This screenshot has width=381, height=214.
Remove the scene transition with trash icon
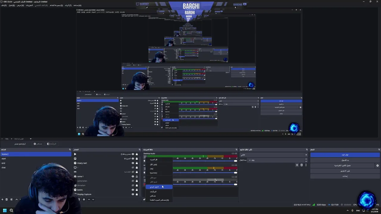pyautogui.click(x=302, y=165)
